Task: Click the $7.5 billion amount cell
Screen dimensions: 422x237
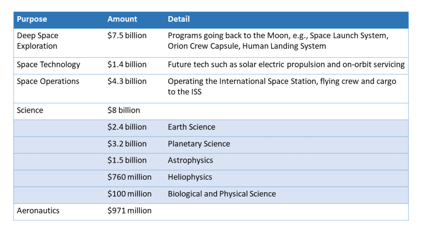Action: coord(127,36)
